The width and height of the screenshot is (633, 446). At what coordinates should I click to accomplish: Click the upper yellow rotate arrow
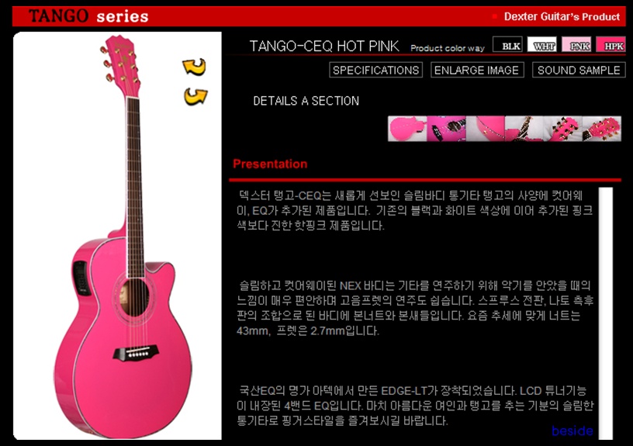[x=194, y=67]
